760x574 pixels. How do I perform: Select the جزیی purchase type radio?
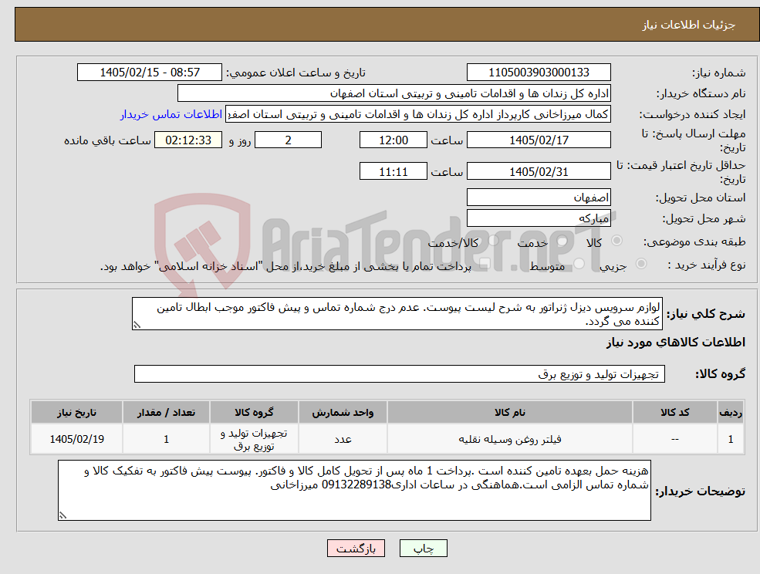640,264
